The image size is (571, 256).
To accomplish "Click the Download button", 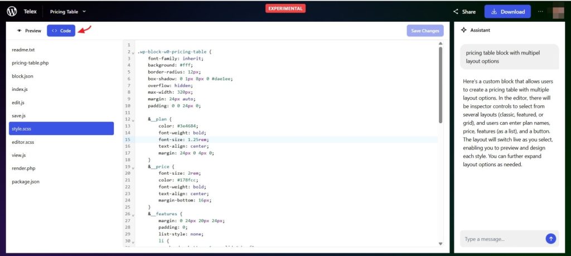I will (507, 12).
